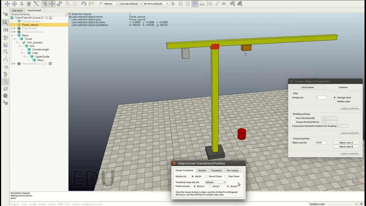Expand the ResizableFloor_5_25 tree node
Screen dimensions: 366x206
pos(12,64)
